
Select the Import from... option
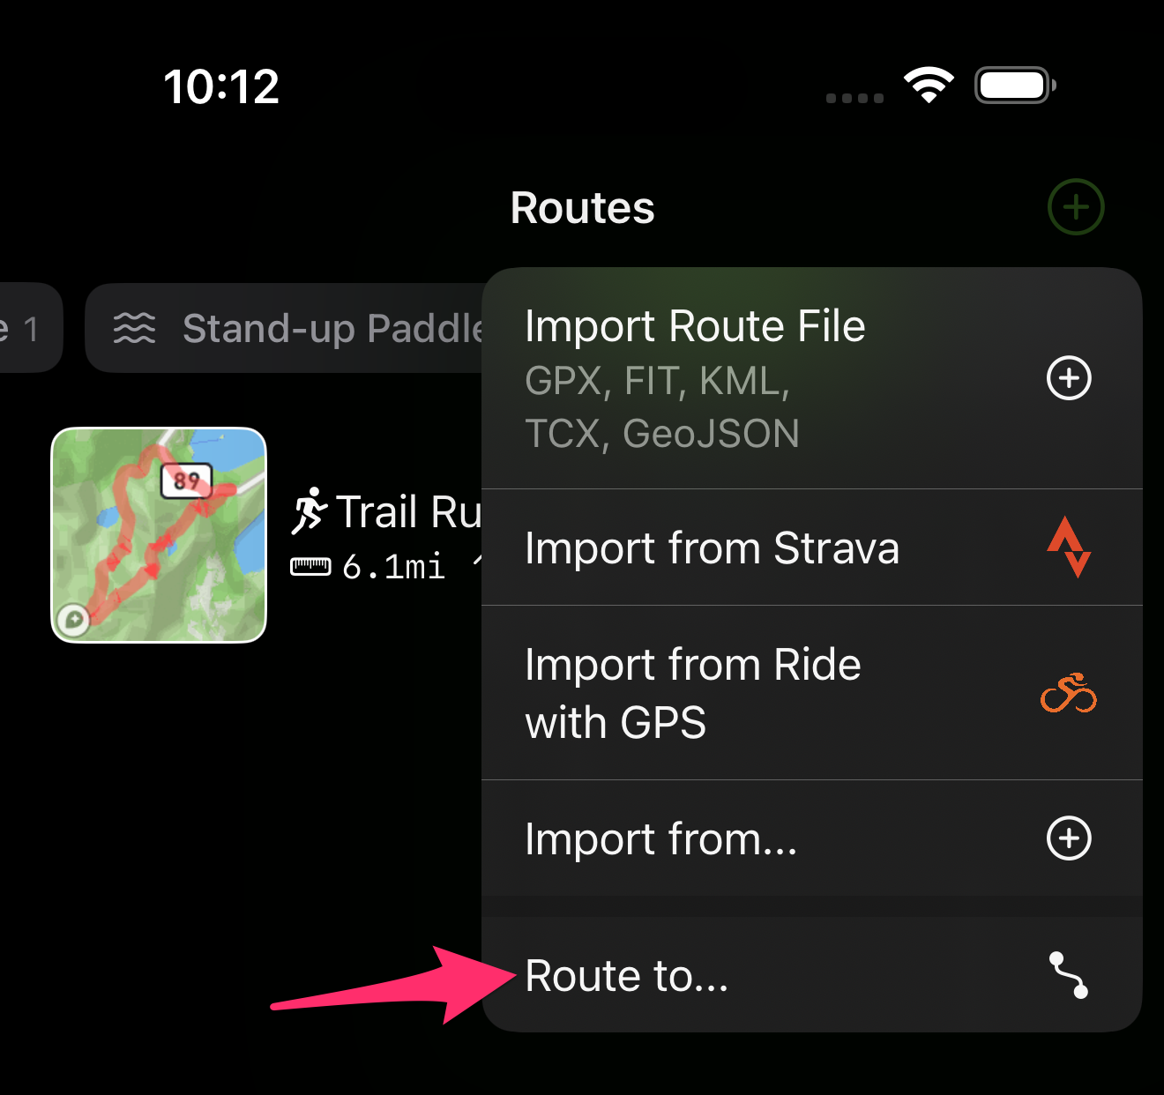point(812,838)
